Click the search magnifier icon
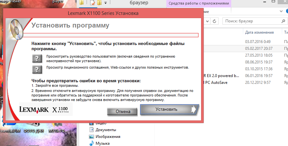Screen dimensions: 288x146 [283, 21]
